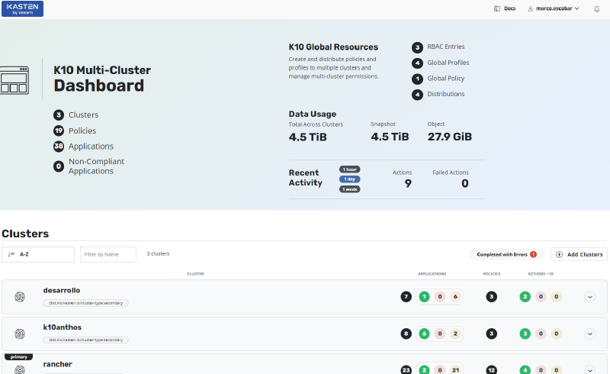
Task: Click the Actions count 9
Action: 408,183
